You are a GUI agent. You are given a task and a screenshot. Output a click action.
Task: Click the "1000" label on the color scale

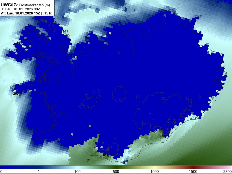(154, 172)
